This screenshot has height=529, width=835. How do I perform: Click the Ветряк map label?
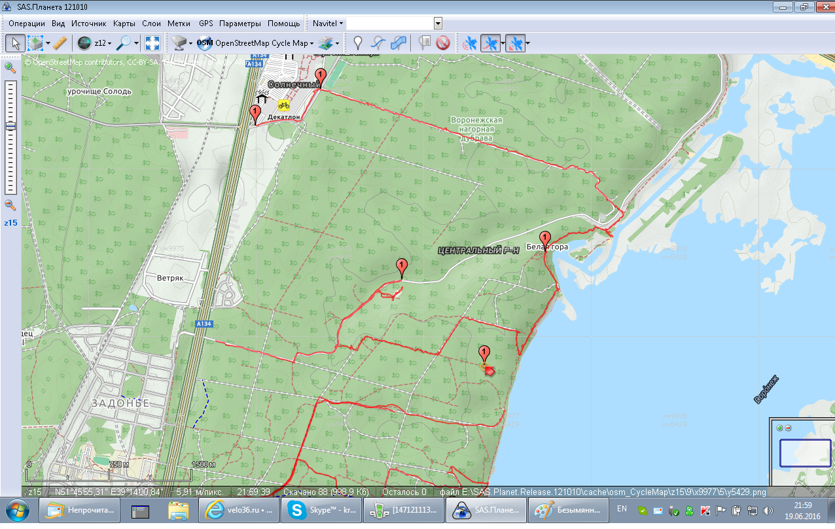click(170, 278)
